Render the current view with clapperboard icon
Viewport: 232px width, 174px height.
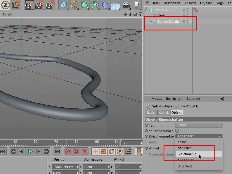point(29,5)
